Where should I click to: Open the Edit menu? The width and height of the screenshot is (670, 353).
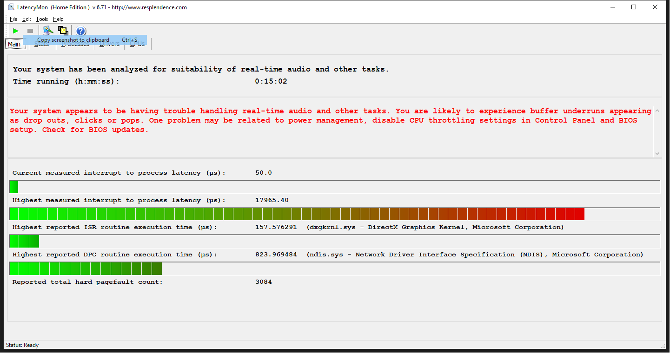click(27, 19)
